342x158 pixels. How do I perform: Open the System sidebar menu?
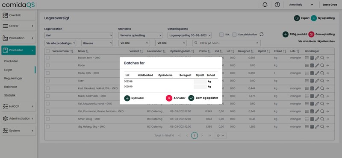click(x=18, y=131)
